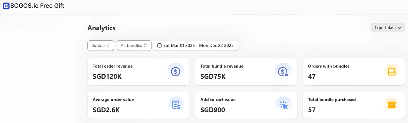Open the Sat Mar 01 2025 - Mon Dec 22 2025 date range
This screenshot has width=408, height=123.
click(x=196, y=45)
